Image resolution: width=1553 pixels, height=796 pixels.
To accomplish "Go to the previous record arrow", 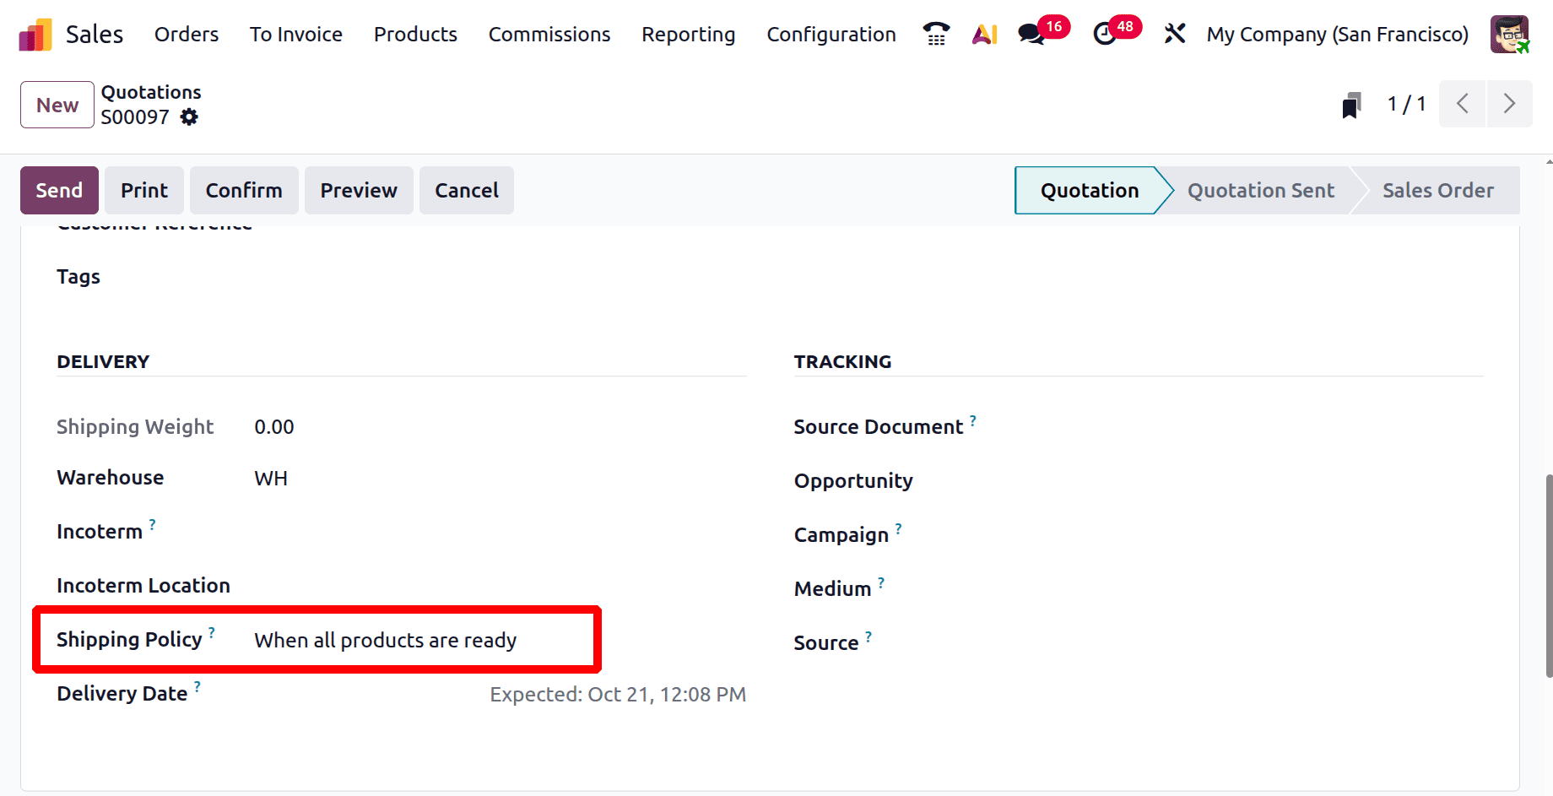I will click(x=1463, y=104).
